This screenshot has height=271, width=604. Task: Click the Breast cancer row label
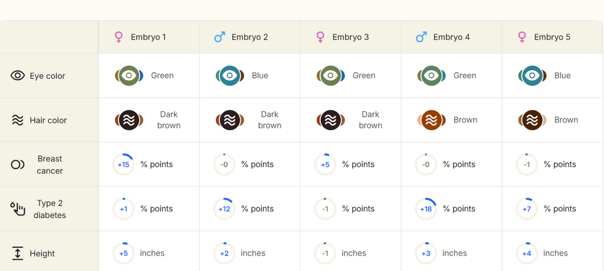[50, 164]
